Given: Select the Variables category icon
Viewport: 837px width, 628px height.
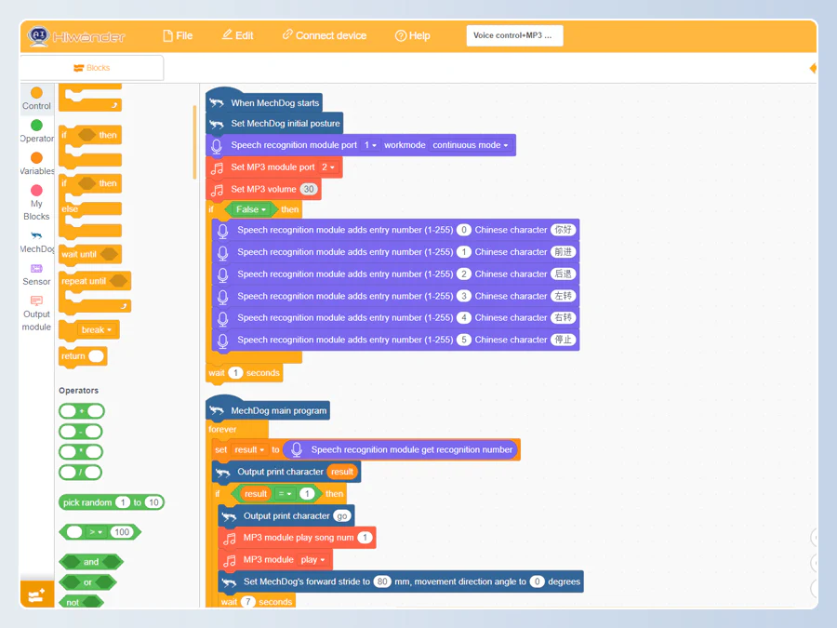Looking at the screenshot, I should [x=36, y=158].
